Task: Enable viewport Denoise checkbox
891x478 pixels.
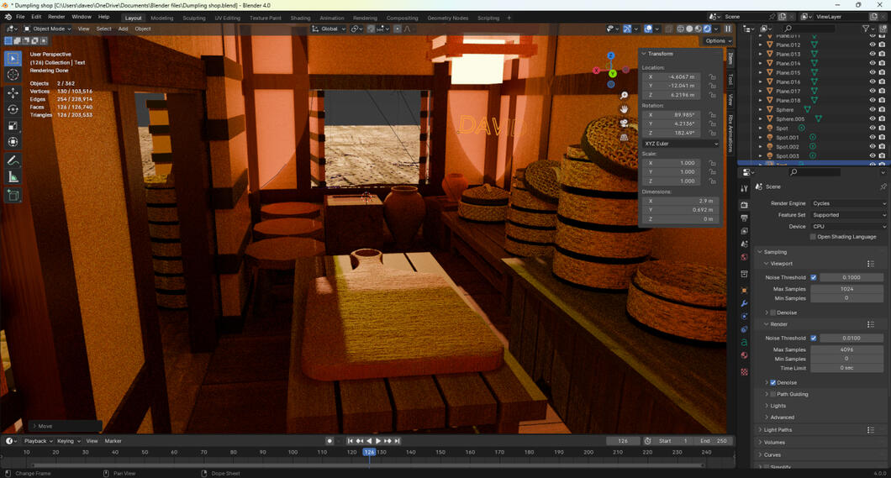Action: pyautogui.click(x=772, y=313)
